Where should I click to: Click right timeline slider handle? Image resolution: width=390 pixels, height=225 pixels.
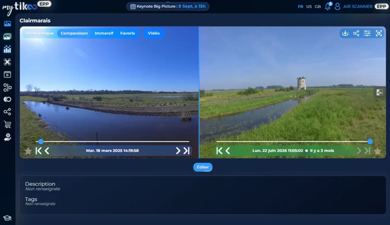pos(370,142)
